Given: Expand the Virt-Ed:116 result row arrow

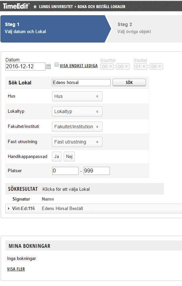Looking at the screenshot, I should tap(9, 208).
